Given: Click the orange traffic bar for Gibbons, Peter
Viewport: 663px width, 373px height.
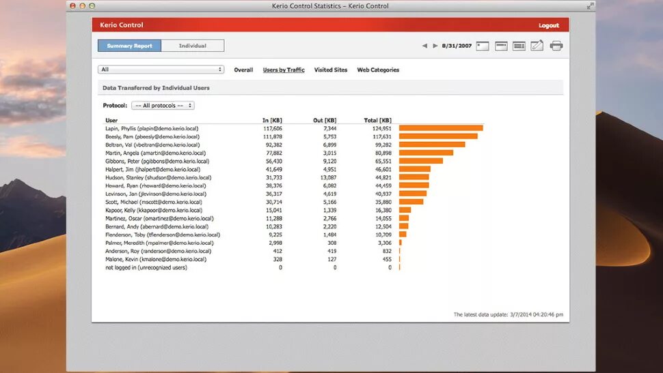Looking at the screenshot, I should [x=421, y=161].
